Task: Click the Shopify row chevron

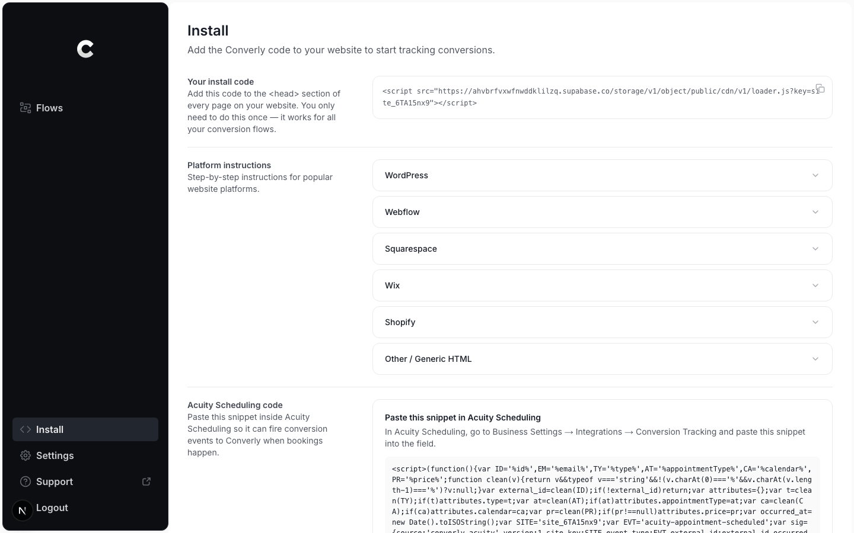Action: pyautogui.click(x=815, y=322)
